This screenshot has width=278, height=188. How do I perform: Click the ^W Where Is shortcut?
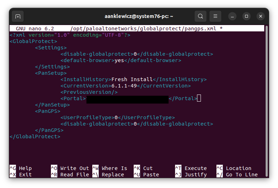(x=110, y=168)
